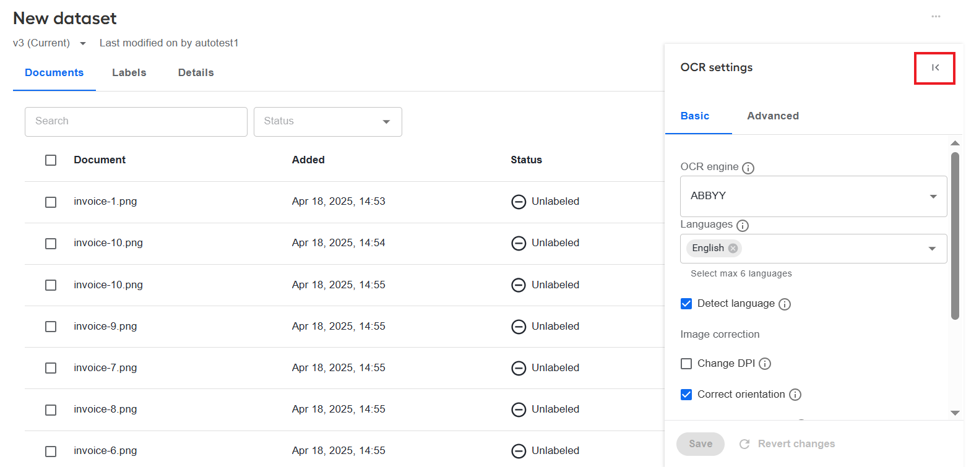Click the Unlabeled status icon for invoice-9.png

[x=519, y=327]
